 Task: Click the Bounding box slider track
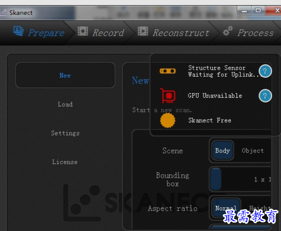point(240,179)
